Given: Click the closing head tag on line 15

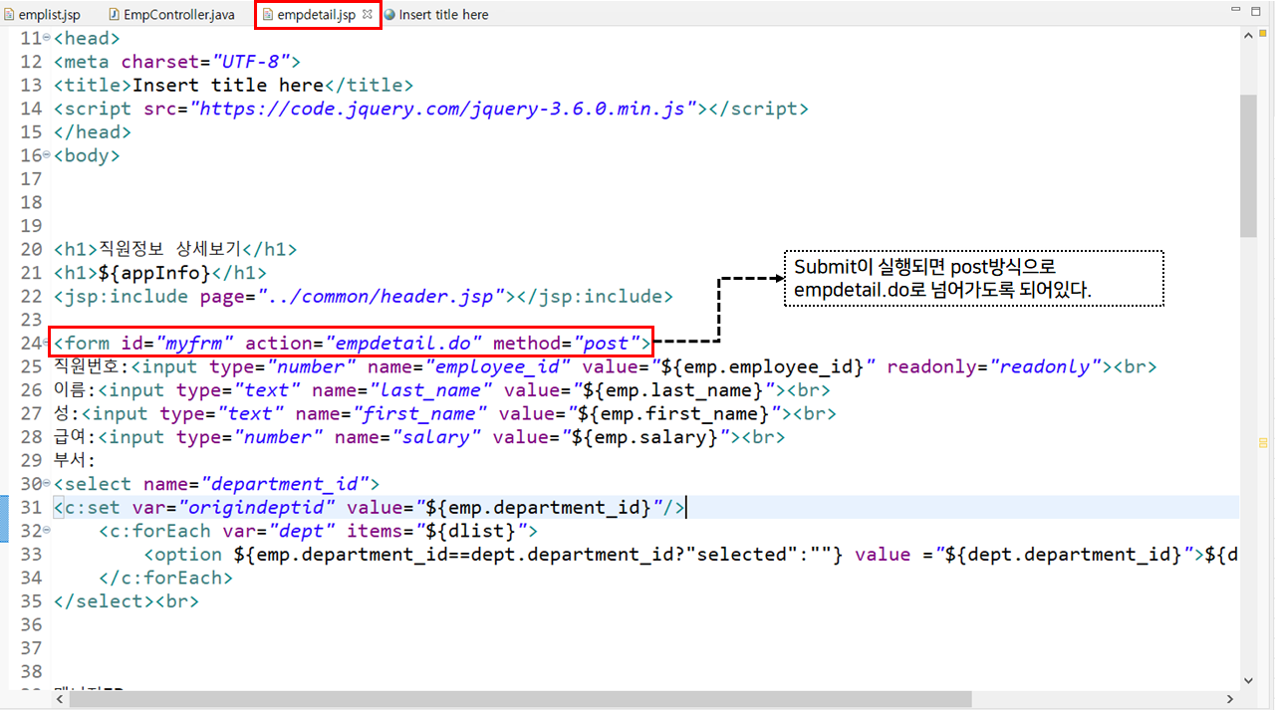Looking at the screenshot, I should coord(93,132).
